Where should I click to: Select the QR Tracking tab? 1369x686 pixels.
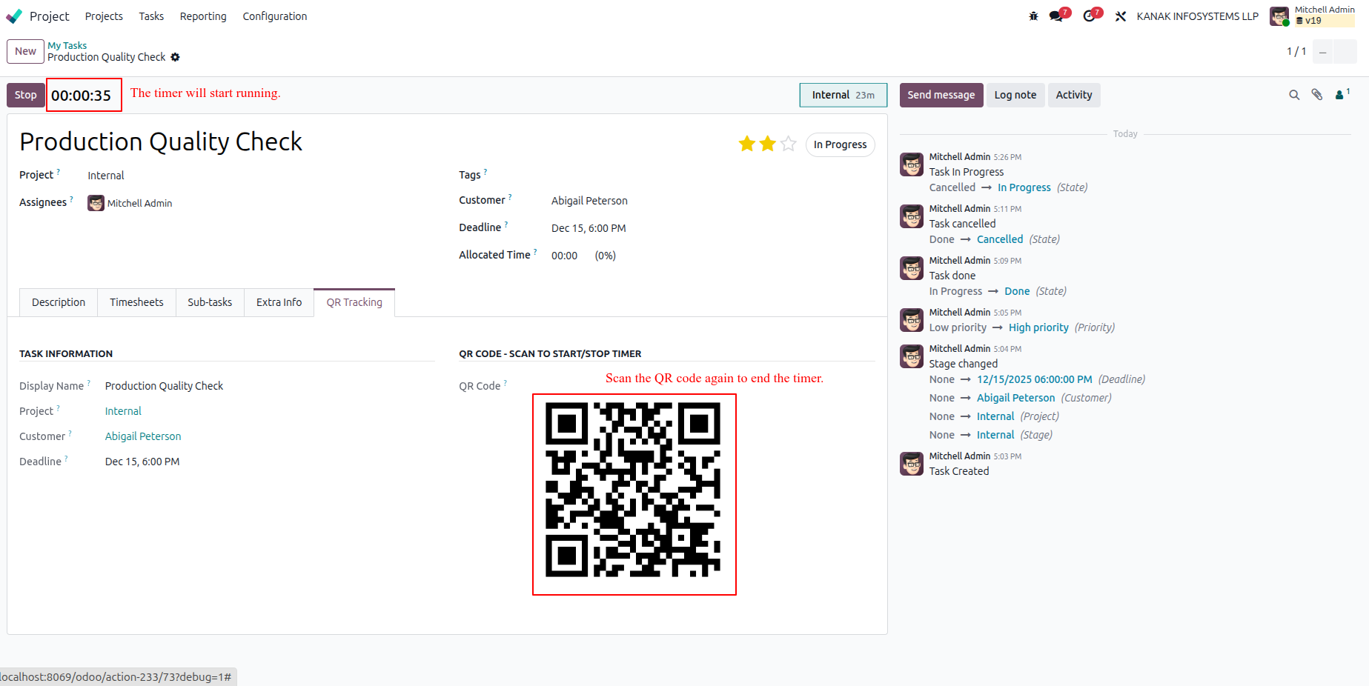(354, 302)
